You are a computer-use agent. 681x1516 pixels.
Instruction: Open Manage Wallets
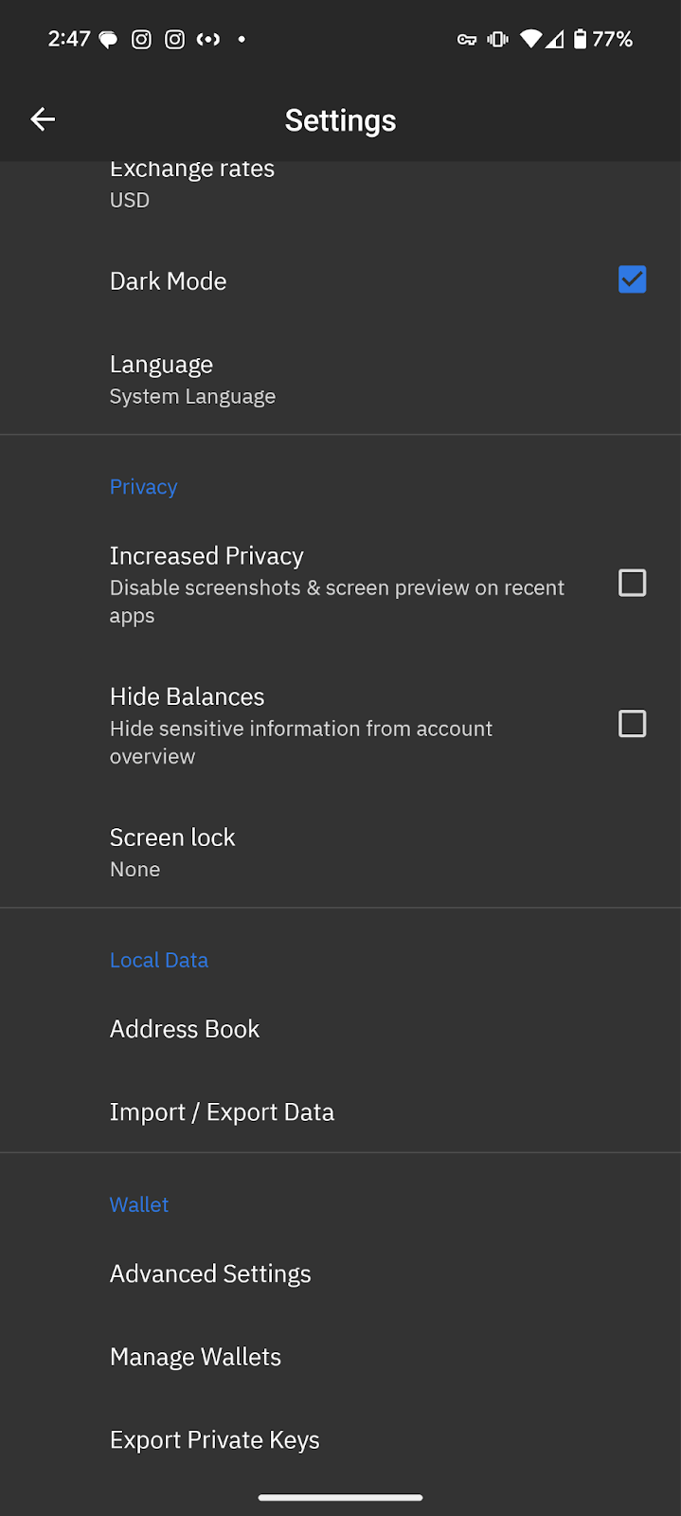(x=340, y=1357)
